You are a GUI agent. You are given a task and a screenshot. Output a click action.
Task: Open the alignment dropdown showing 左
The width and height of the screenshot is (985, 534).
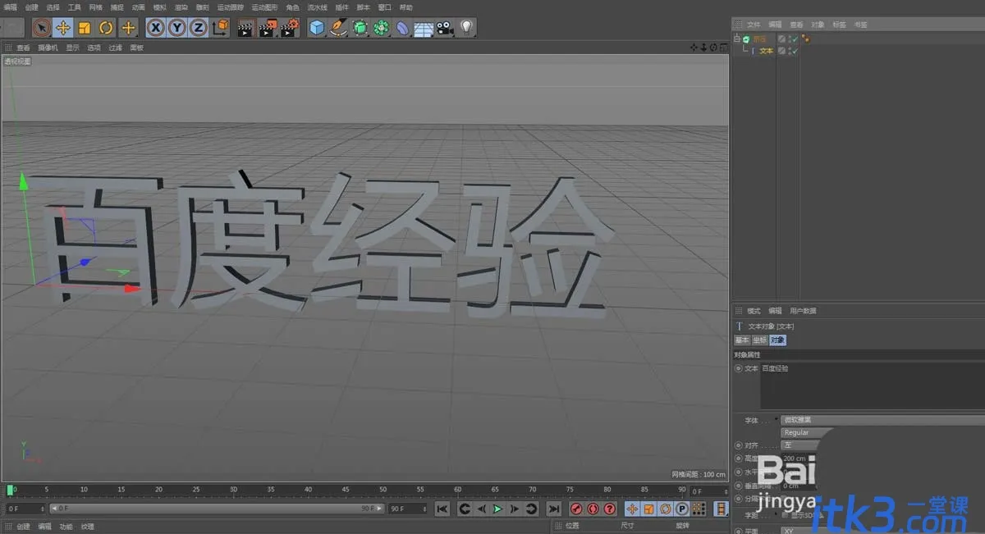click(798, 445)
